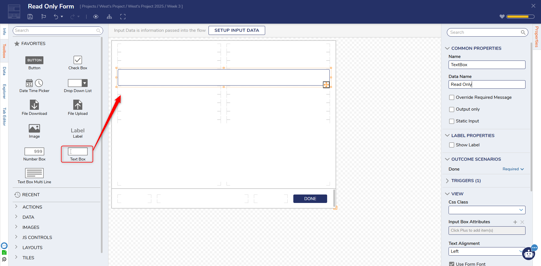
Task: Click the Save icon in the toolbar
Action: (30, 17)
